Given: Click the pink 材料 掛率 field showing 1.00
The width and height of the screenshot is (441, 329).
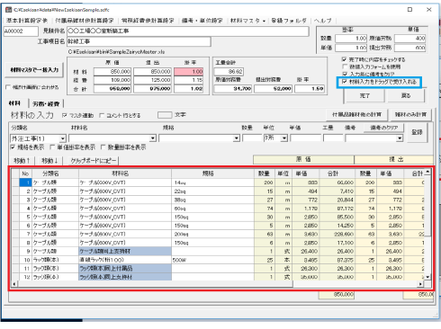Looking at the screenshot, I should [x=189, y=72].
